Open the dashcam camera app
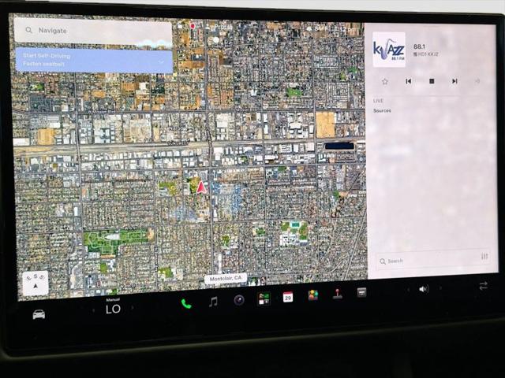This screenshot has height=378, width=505. (x=239, y=300)
